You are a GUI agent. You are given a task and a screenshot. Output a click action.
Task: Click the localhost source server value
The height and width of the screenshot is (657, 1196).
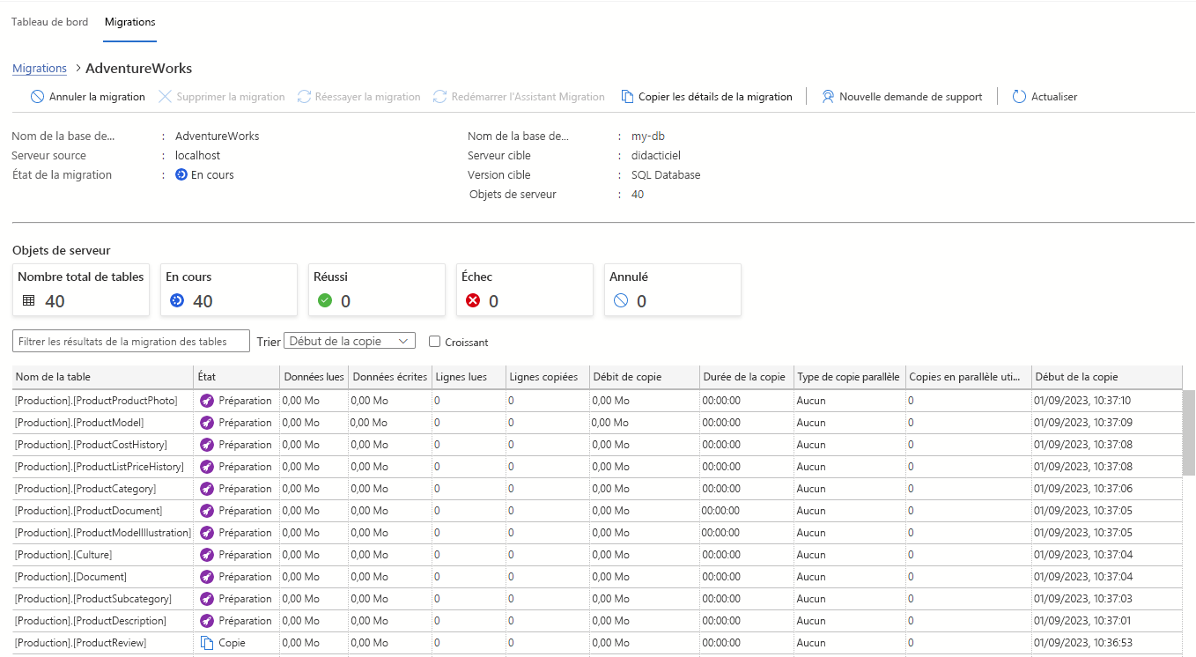197,156
